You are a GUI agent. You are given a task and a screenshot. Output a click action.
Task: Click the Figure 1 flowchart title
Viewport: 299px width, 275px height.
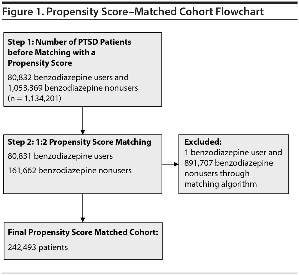click(133, 11)
